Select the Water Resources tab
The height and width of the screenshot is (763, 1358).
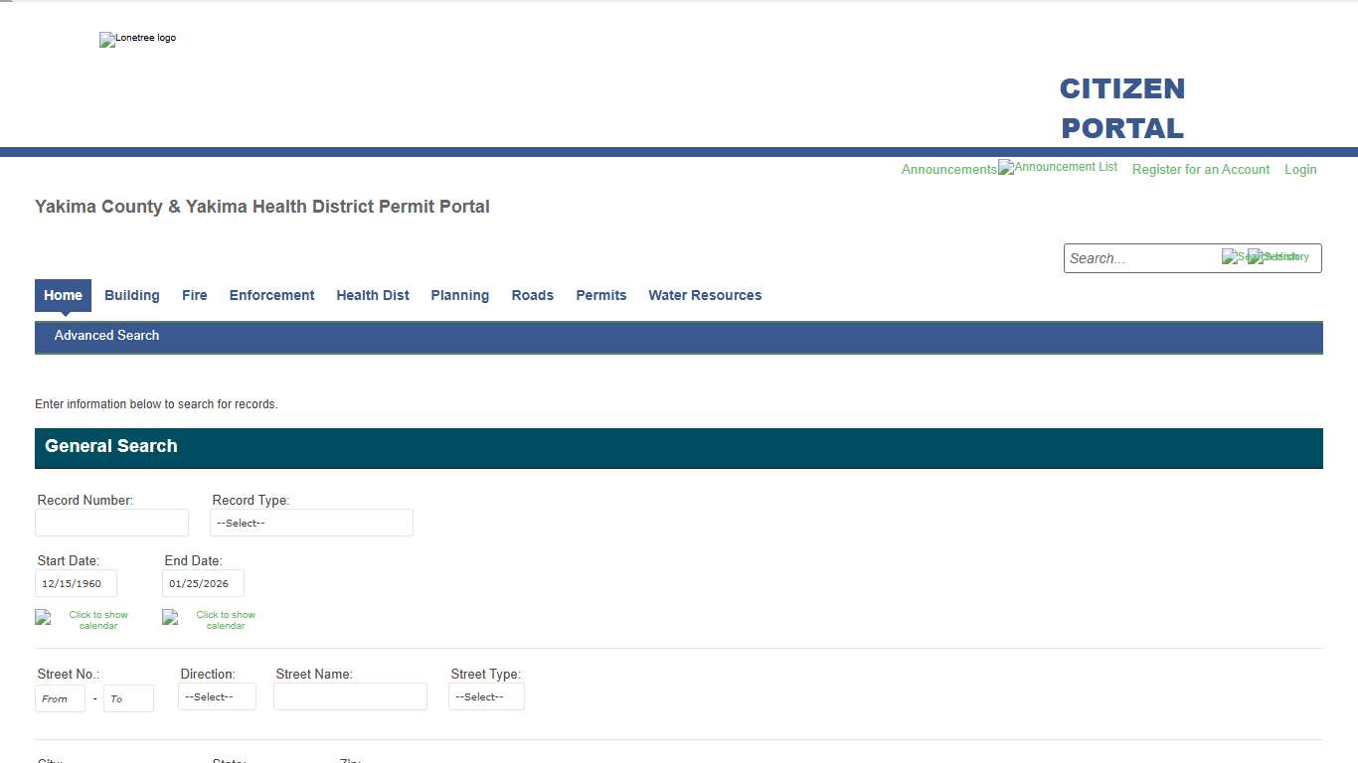click(x=705, y=295)
